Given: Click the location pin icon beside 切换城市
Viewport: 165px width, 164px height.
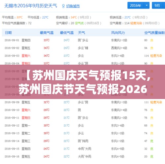Looking at the screenshot, I should click(63, 6).
